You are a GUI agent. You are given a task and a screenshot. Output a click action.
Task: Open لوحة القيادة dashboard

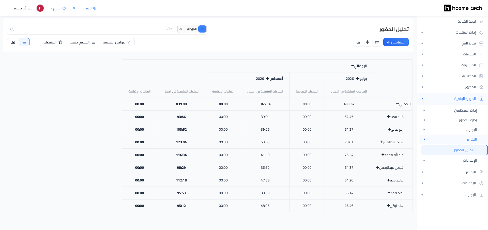467,22
